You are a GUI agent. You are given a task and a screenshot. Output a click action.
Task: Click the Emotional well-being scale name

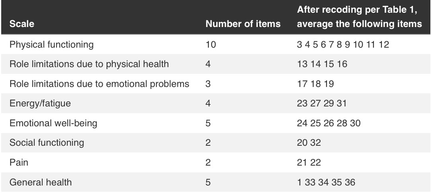click(53, 123)
